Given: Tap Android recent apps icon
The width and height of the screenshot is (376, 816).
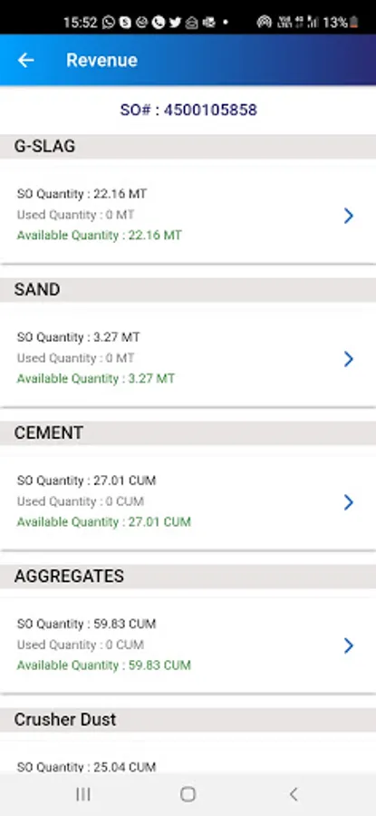Looking at the screenshot, I should (83, 794).
